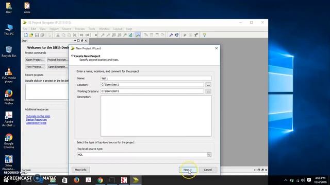Select the Adobe Acrobat desktop icon
This screenshot has width=330, height=185.
(x=9, y=119)
